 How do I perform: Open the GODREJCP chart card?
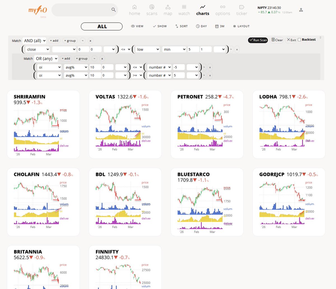(x=289, y=202)
